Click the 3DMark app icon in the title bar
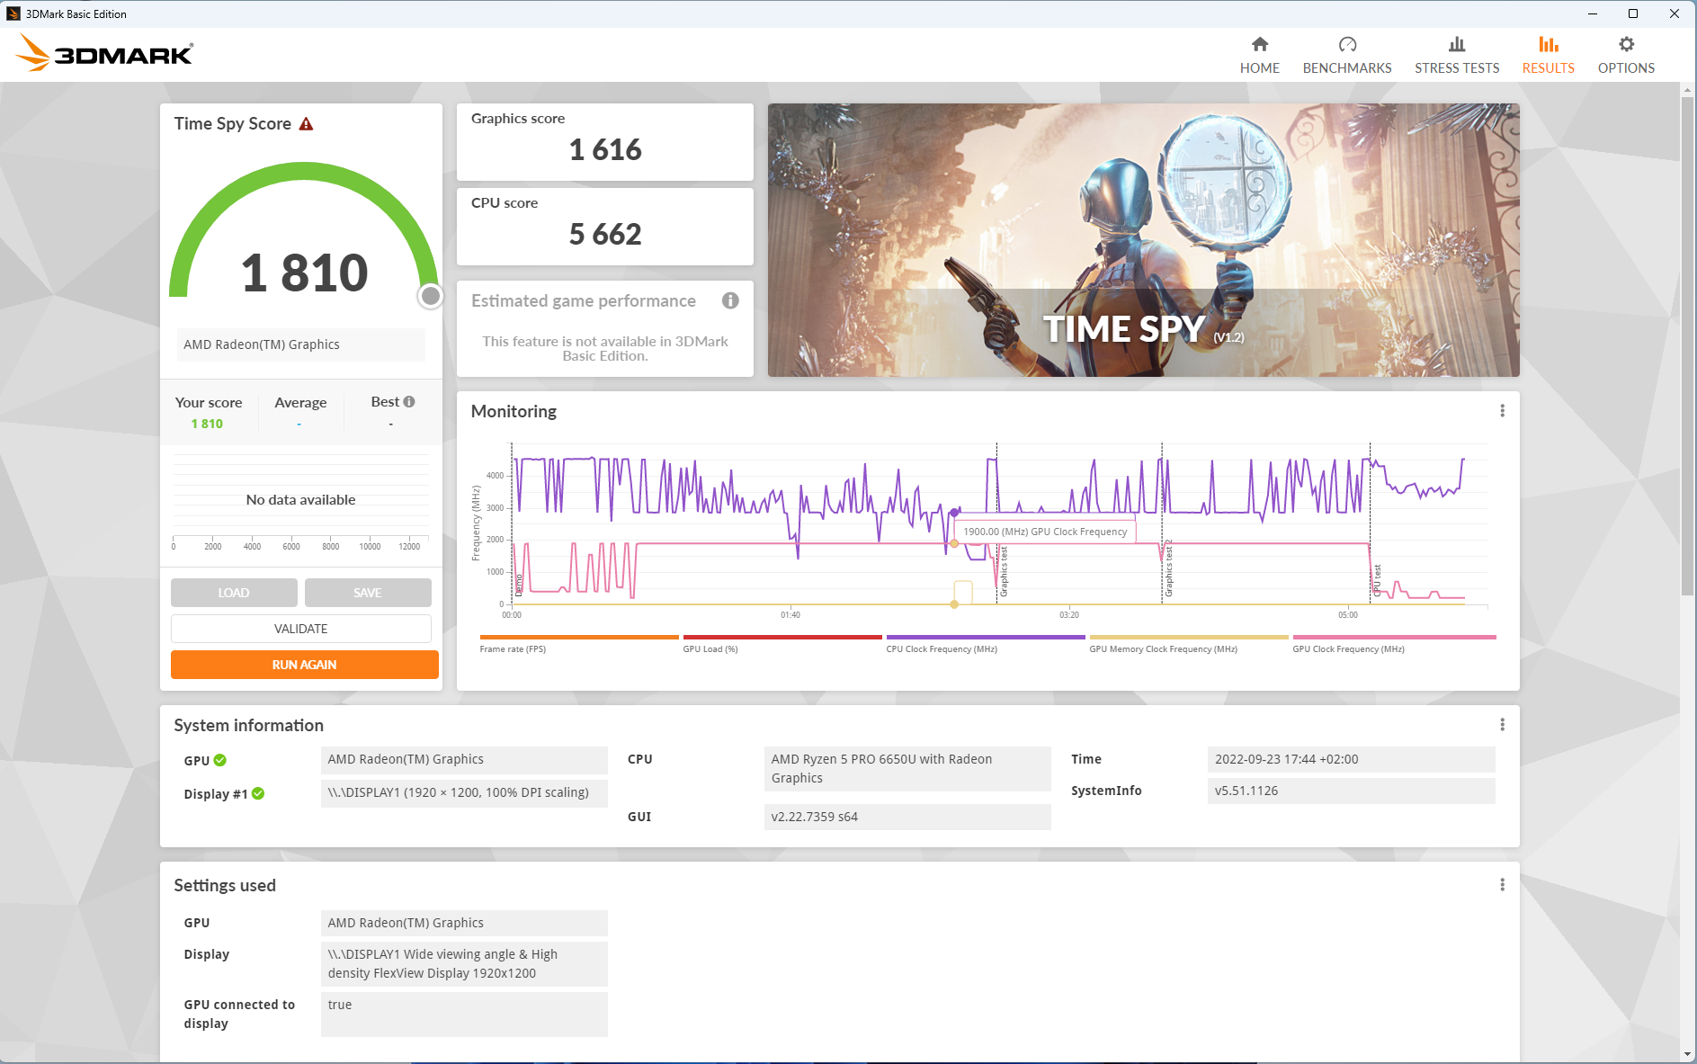The width and height of the screenshot is (1697, 1064). point(13,13)
